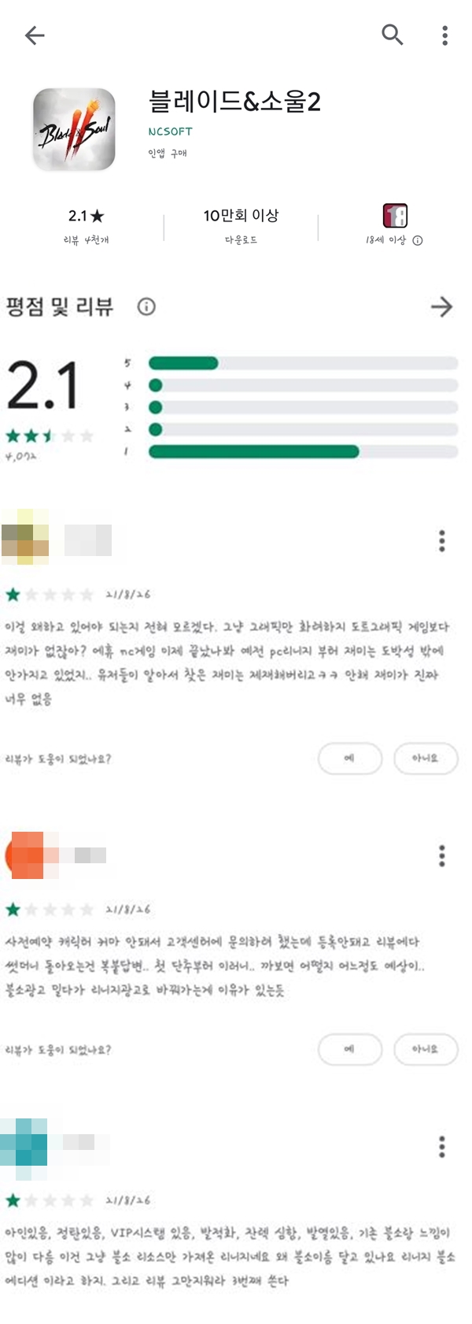Open the NCSOFT developer page
The width and height of the screenshot is (472, 1324).
[170, 132]
